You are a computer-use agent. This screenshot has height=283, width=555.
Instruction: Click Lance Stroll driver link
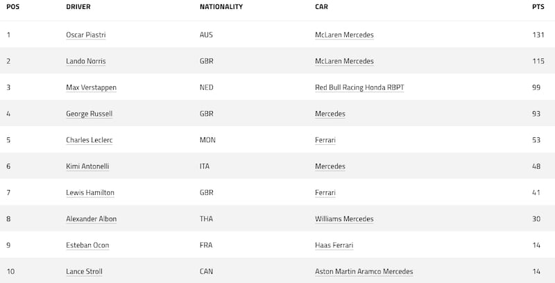(84, 272)
